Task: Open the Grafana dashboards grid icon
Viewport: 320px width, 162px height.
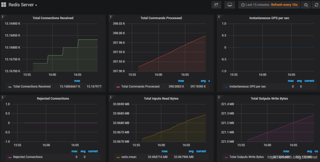Action: point(4,5)
